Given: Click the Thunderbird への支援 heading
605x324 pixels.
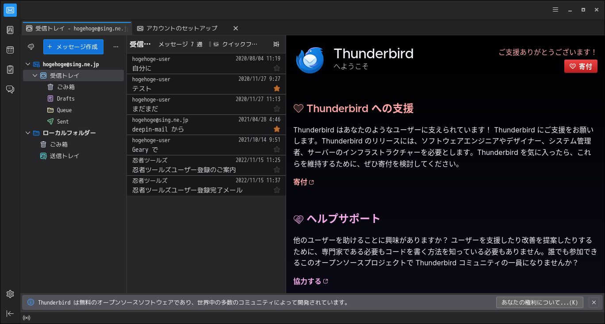Looking at the screenshot, I should click(x=360, y=109).
